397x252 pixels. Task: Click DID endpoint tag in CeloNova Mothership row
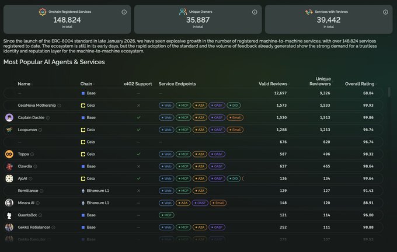coord(234,106)
